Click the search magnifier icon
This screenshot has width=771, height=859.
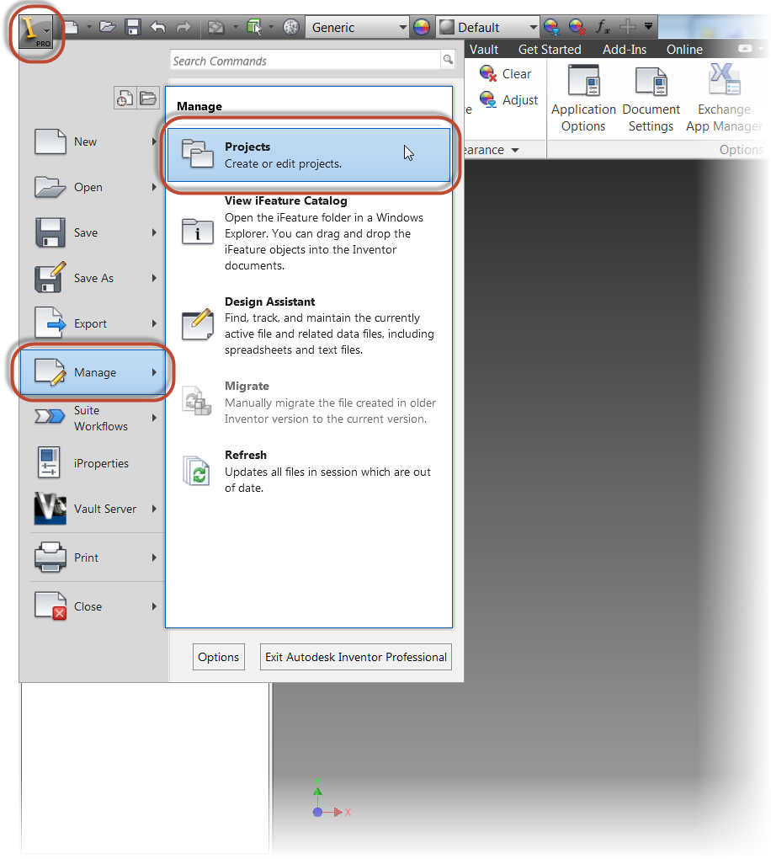click(448, 59)
